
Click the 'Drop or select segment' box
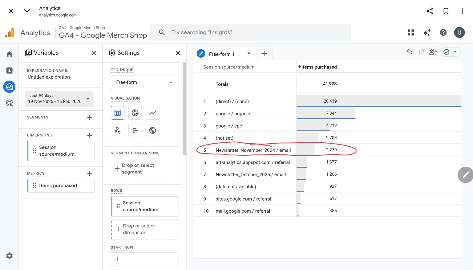coord(144,169)
